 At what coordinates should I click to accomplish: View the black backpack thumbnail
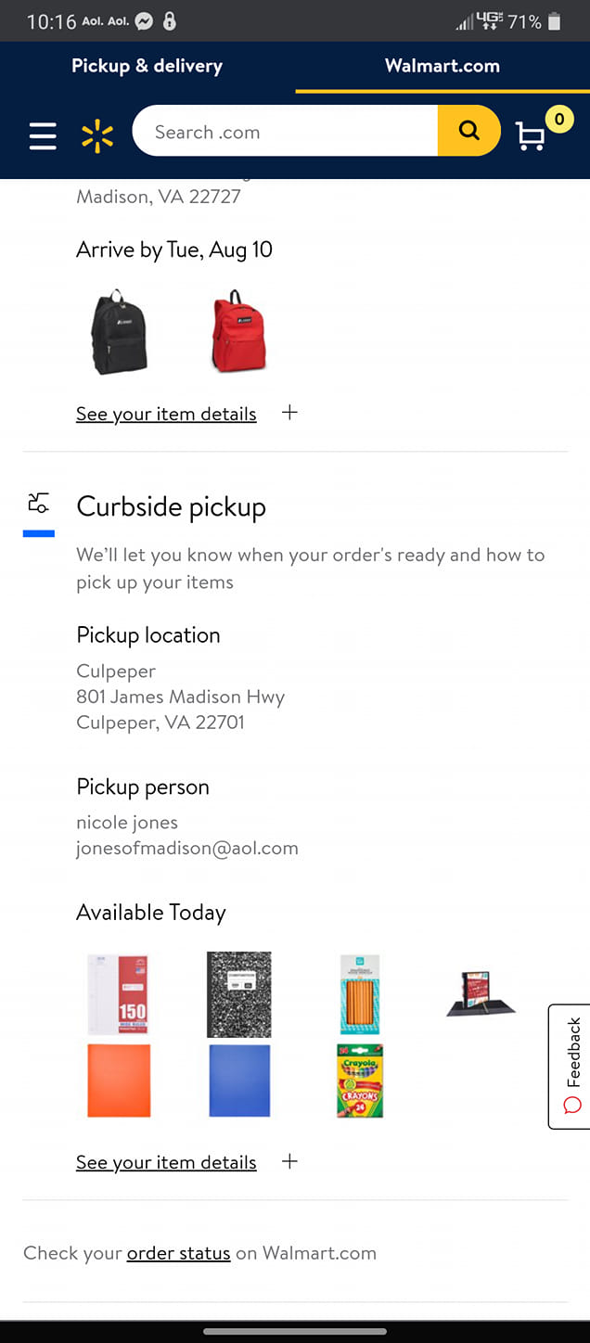point(119,332)
